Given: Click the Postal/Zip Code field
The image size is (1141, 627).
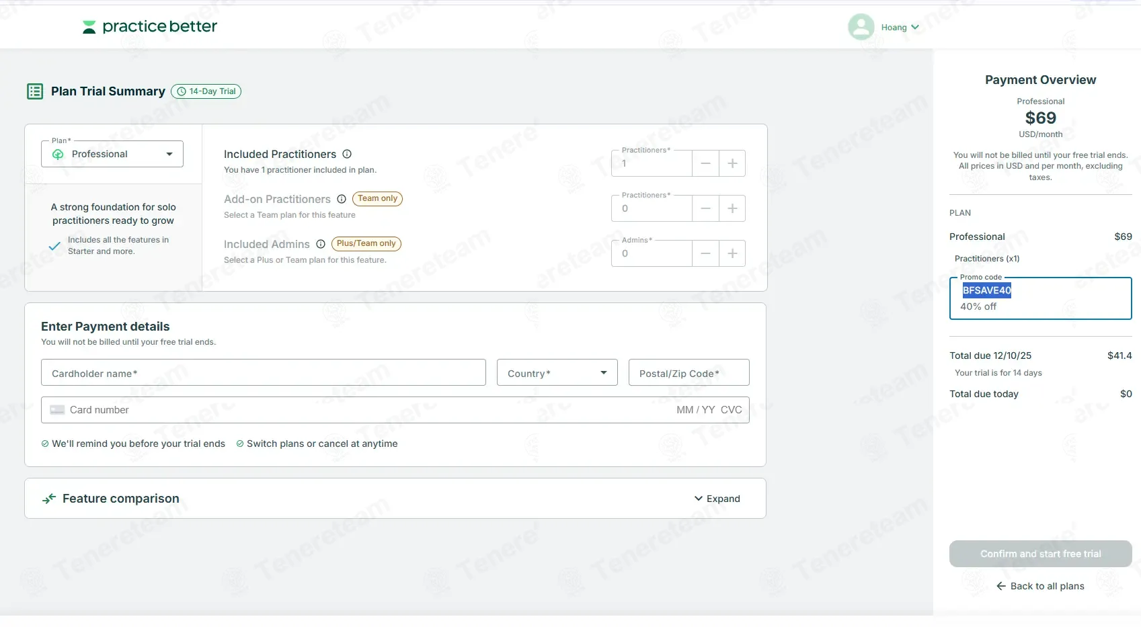Looking at the screenshot, I should pyautogui.click(x=688, y=373).
